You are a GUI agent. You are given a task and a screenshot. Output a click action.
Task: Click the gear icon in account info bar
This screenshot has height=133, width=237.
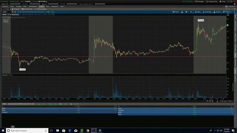coord(234,4)
